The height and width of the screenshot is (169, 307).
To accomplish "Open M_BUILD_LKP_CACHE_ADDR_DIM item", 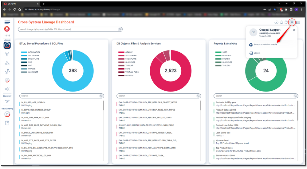I will click(x=37, y=133).
